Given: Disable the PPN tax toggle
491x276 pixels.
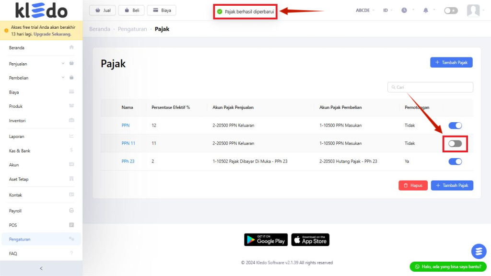Looking at the screenshot, I should (455, 126).
